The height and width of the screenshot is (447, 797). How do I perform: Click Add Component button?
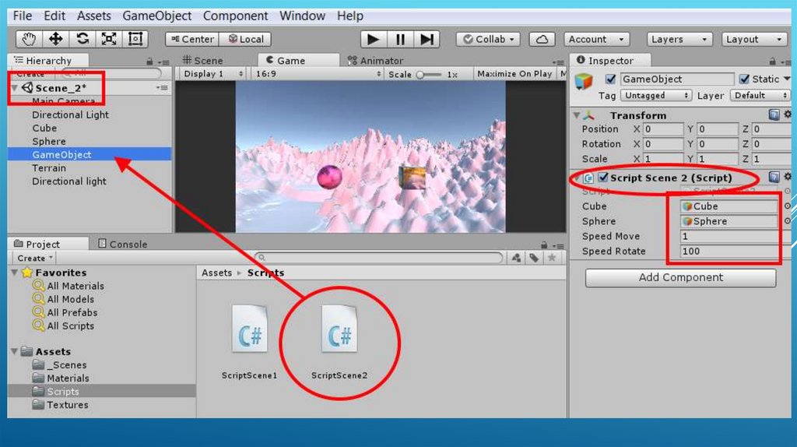[680, 278]
